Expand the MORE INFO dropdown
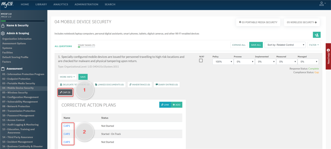Image resolution: width=331 pixels, height=149 pixels. 67,77
